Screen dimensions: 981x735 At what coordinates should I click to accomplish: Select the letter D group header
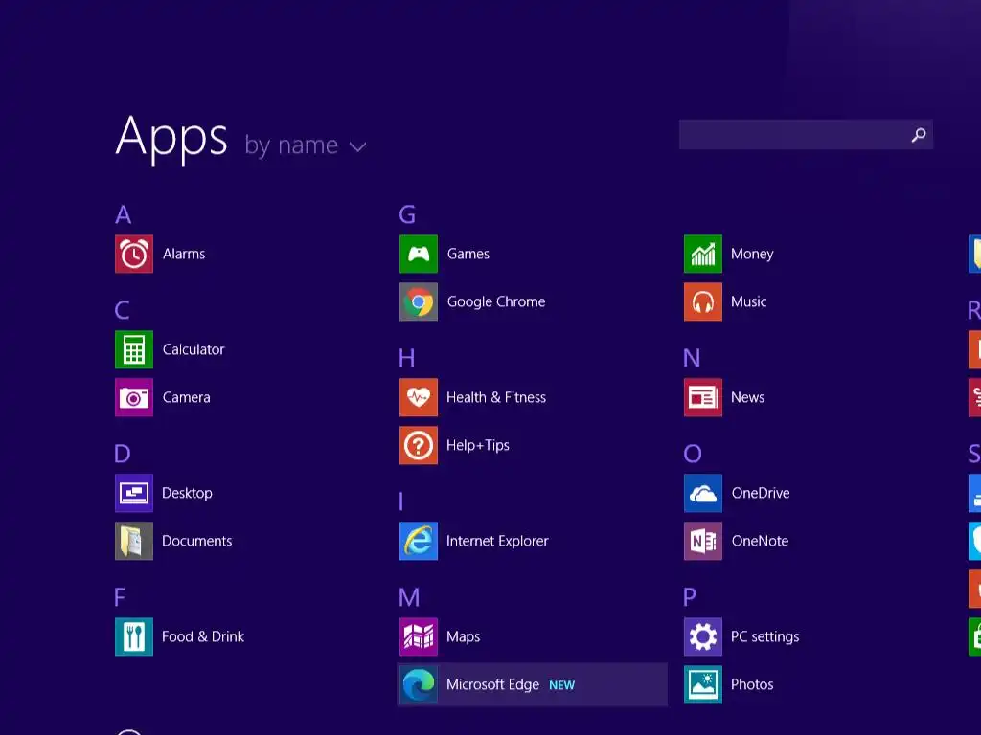pos(123,454)
